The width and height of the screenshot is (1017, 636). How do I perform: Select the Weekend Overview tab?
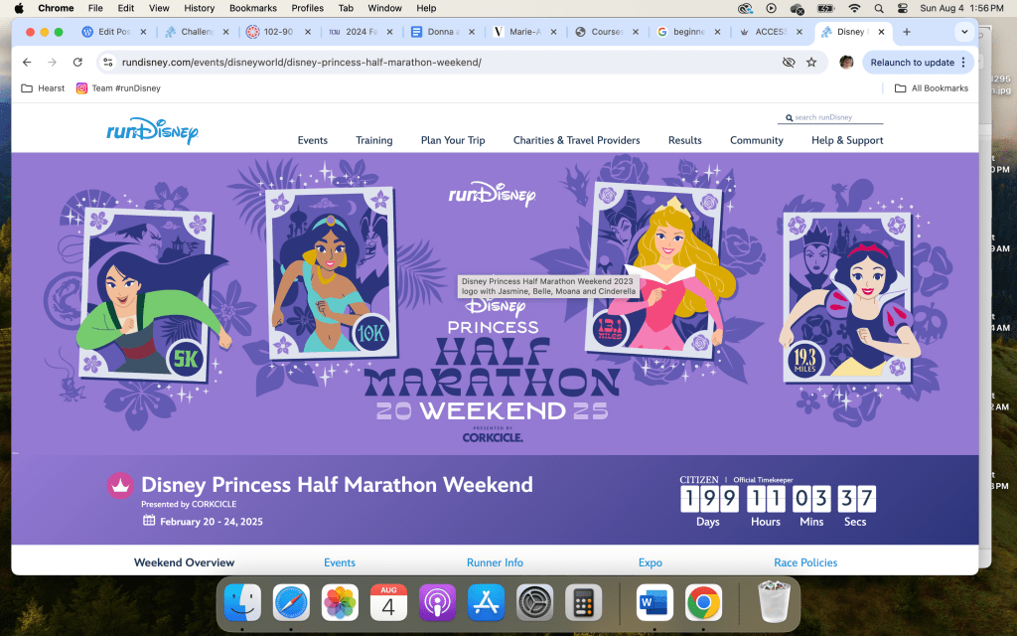coord(183,561)
